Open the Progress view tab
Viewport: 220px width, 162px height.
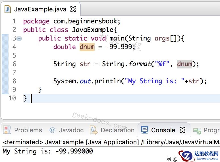[211, 130]
